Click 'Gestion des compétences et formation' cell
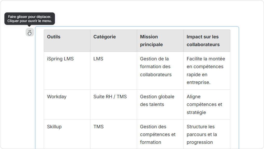264x149 pixels. point(158,134)
